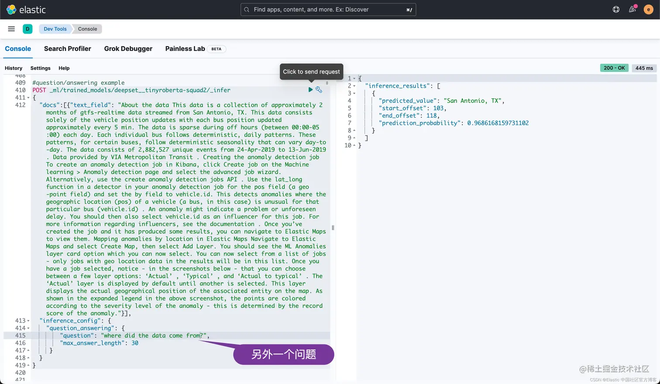Click the '#question/answering example' comment line
This screenshot has height=384, width=660.
coord(79,83)
